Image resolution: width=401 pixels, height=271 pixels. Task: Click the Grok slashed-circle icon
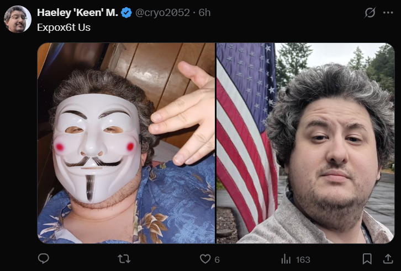pos(370,13)
